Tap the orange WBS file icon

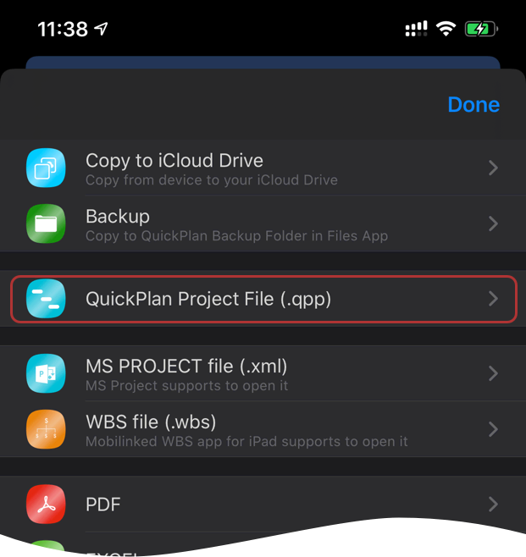click(x=46, y=429)
